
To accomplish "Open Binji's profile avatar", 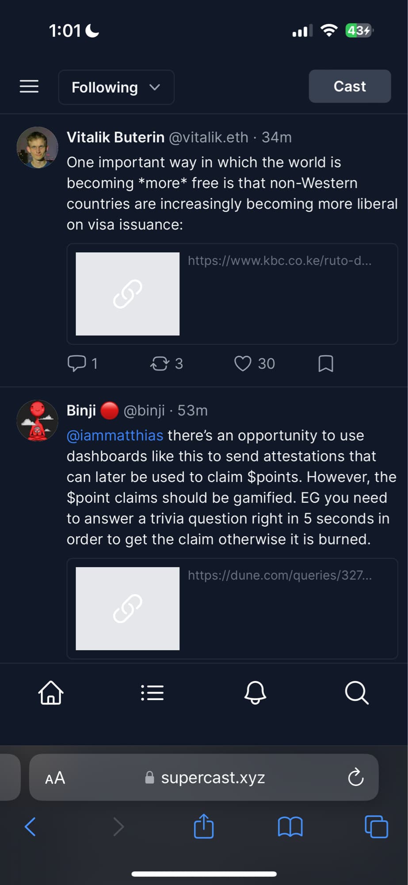I will 37,421.
